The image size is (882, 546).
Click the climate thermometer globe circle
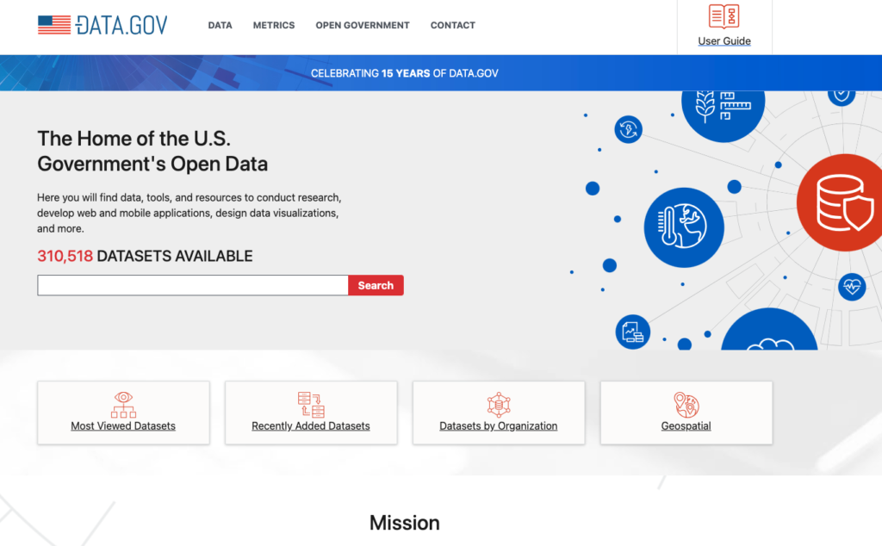pyautogui.click(x=683, y=227)
